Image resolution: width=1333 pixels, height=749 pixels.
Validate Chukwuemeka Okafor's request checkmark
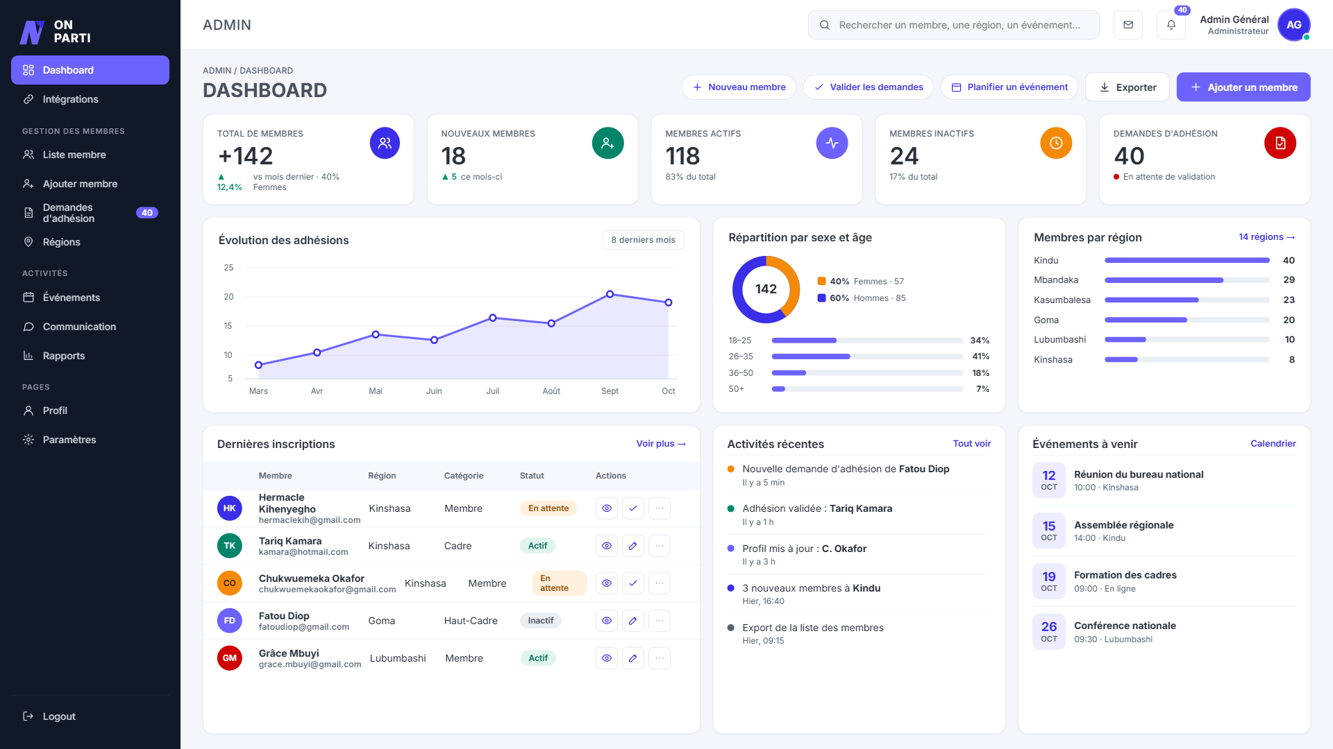coord(633,583)
